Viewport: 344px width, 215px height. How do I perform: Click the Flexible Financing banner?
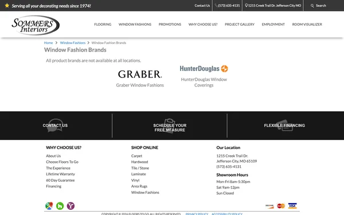(284, 126)
